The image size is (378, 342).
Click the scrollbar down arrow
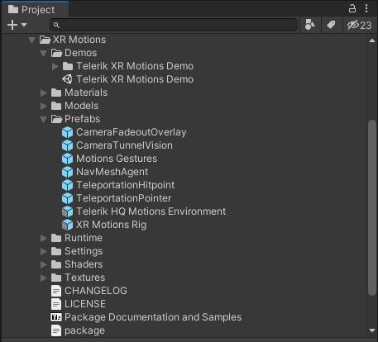coord(372,330)
